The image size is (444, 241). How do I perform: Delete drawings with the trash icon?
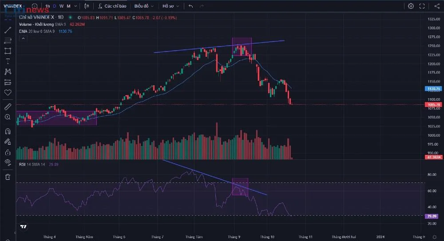tap(8, 177)
